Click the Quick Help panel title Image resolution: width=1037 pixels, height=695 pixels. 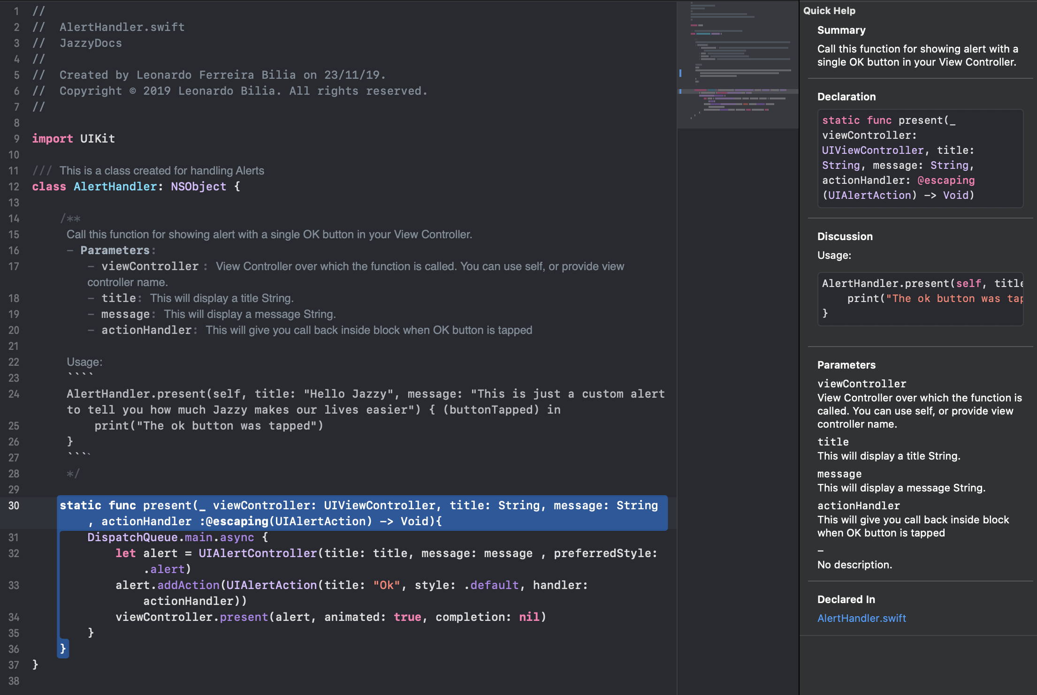(829, 11)
